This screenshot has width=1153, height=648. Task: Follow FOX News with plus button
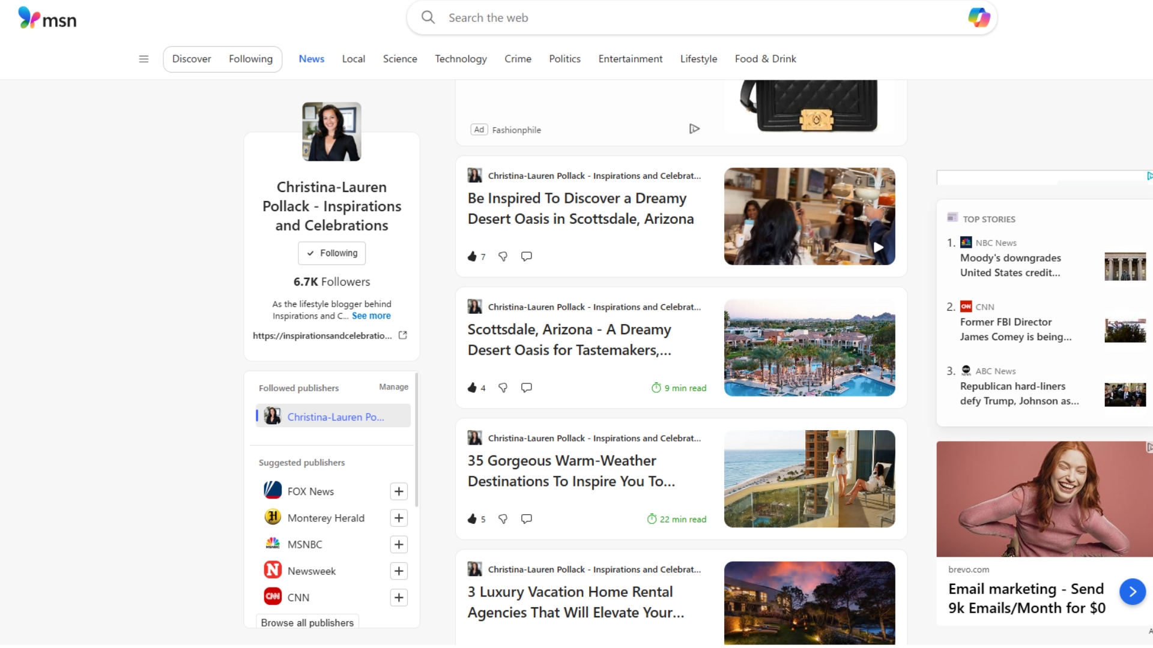coord(399,491)
